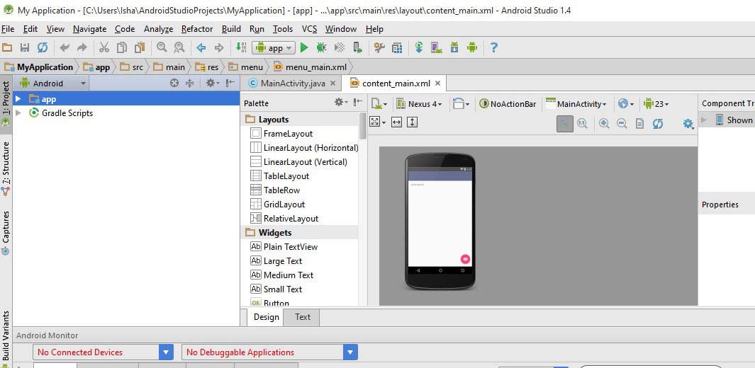Open the Structure side tool window
The image size is (755, 368).
[6, 168]
